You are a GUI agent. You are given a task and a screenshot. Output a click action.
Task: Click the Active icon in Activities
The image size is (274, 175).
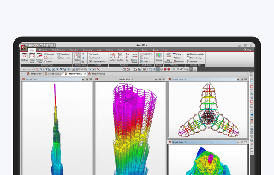coord(113,56)
